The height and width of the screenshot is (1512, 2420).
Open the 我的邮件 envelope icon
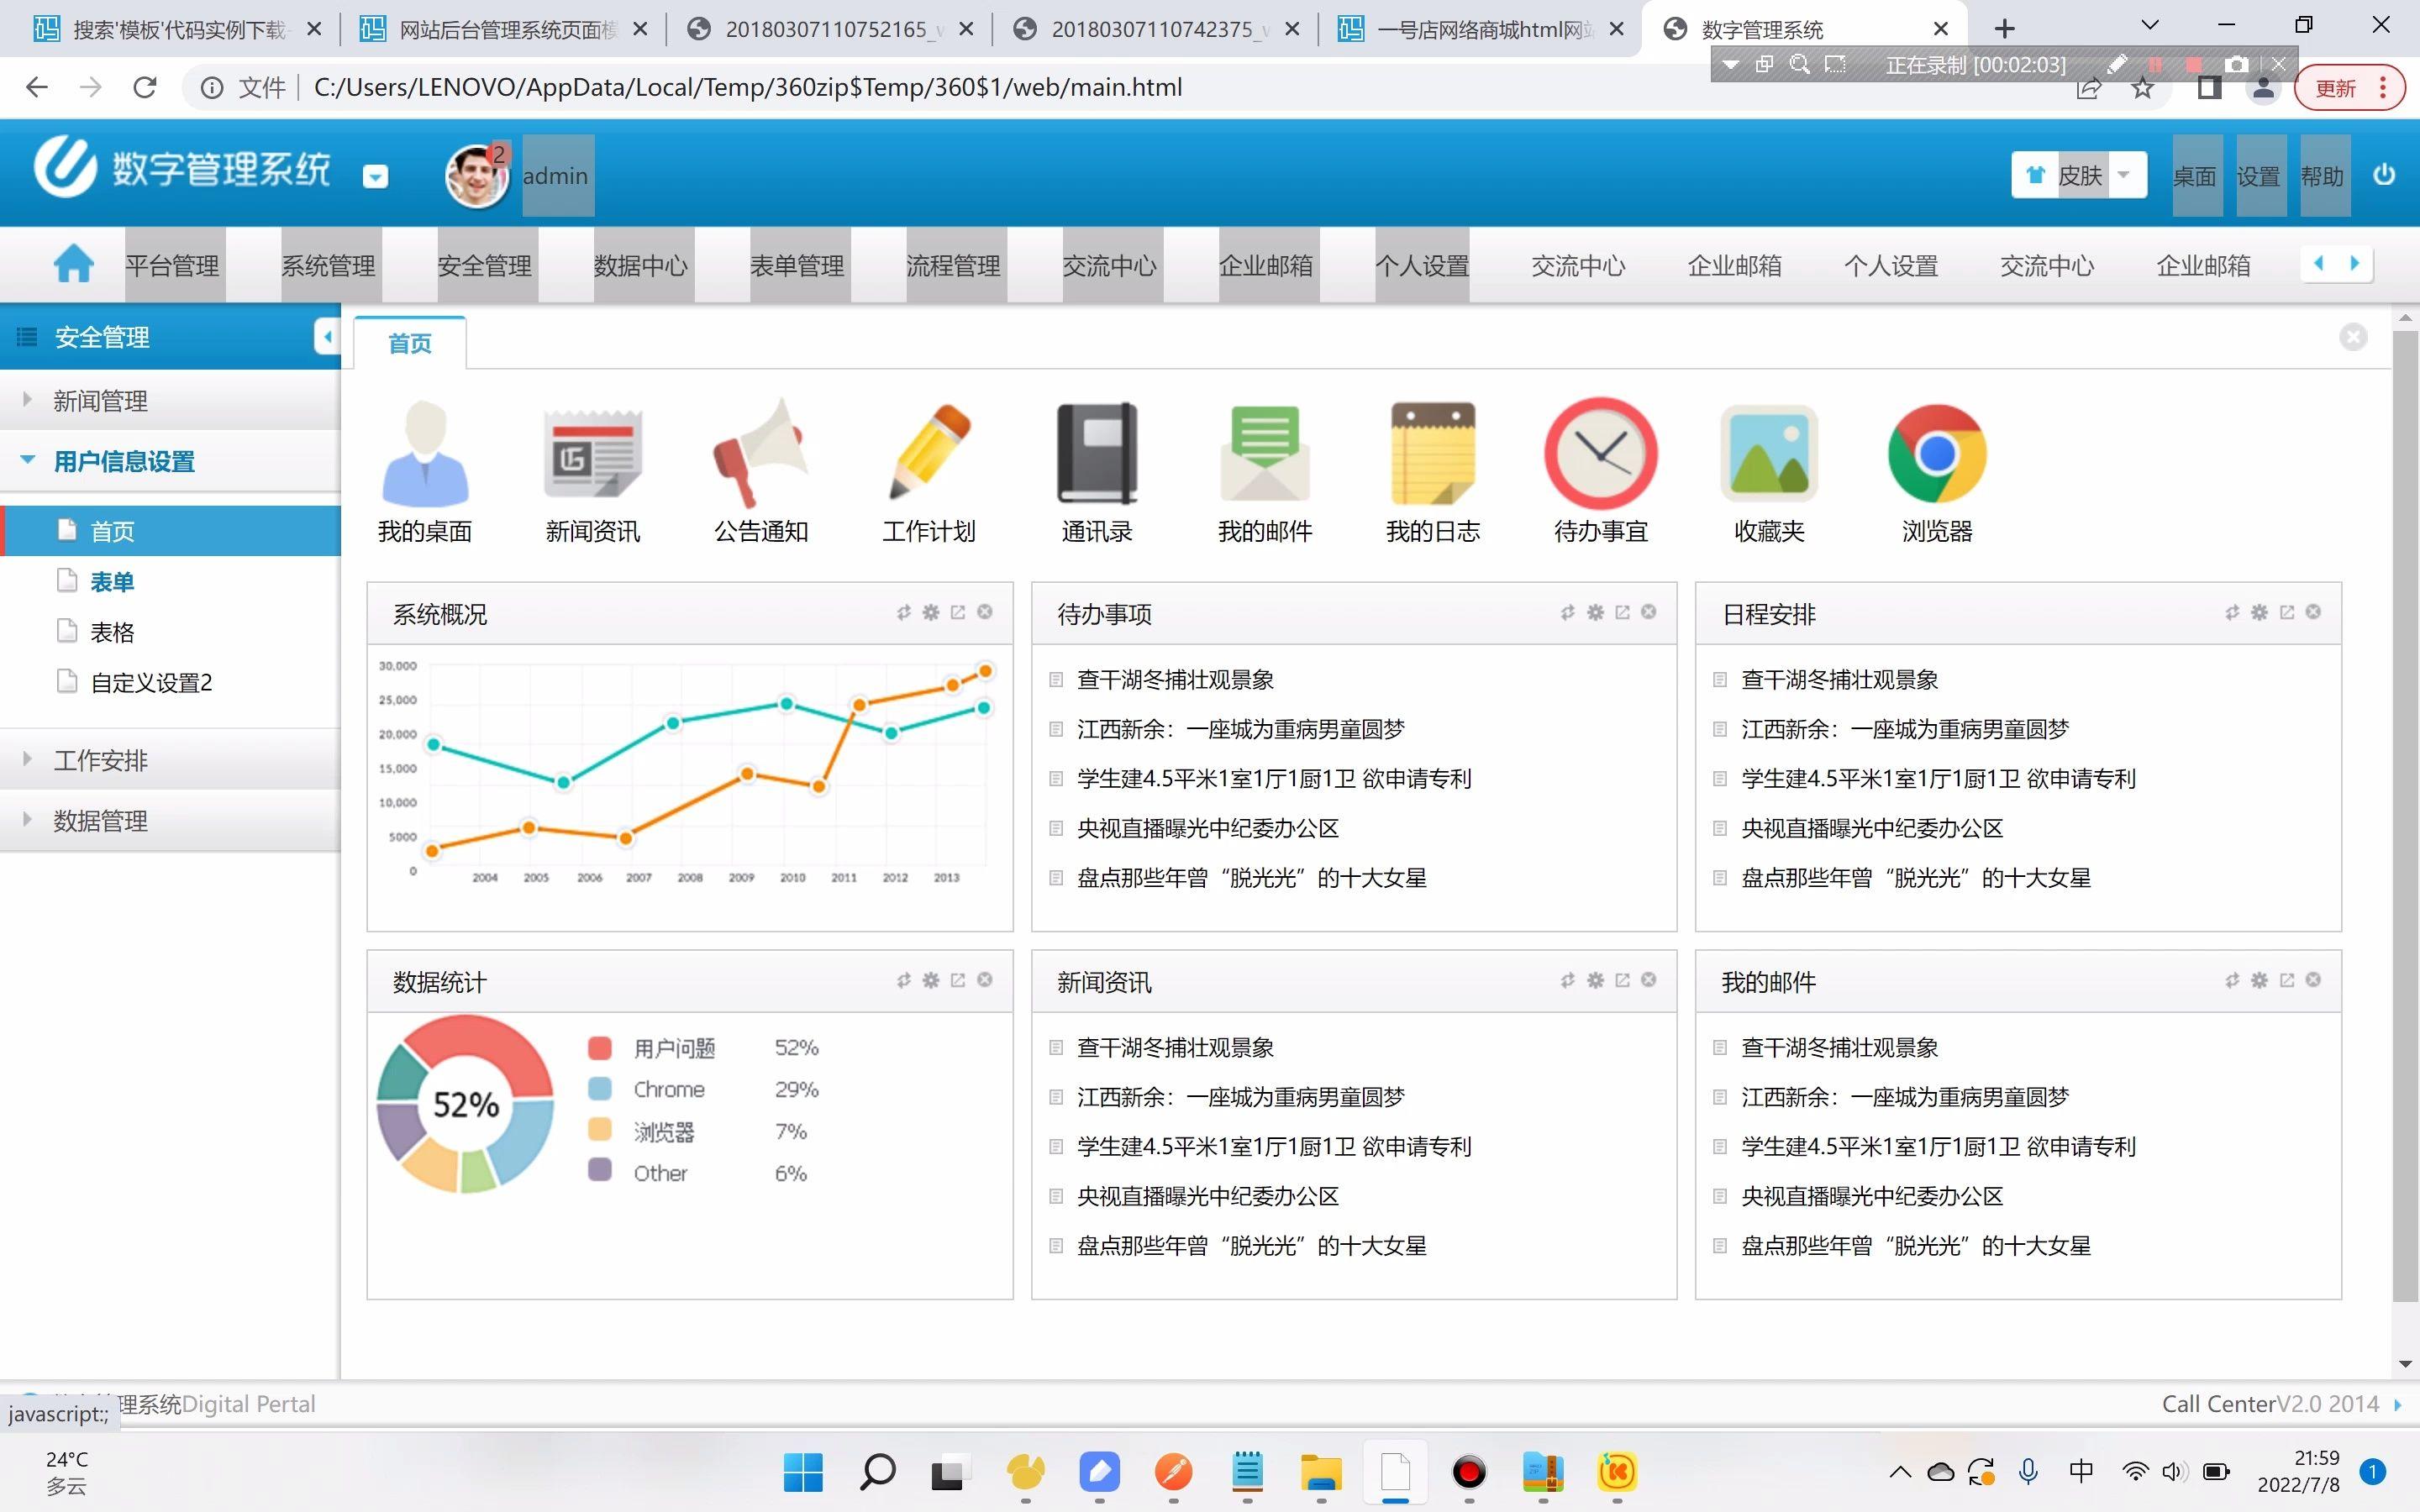click(x=1265, y=453)
